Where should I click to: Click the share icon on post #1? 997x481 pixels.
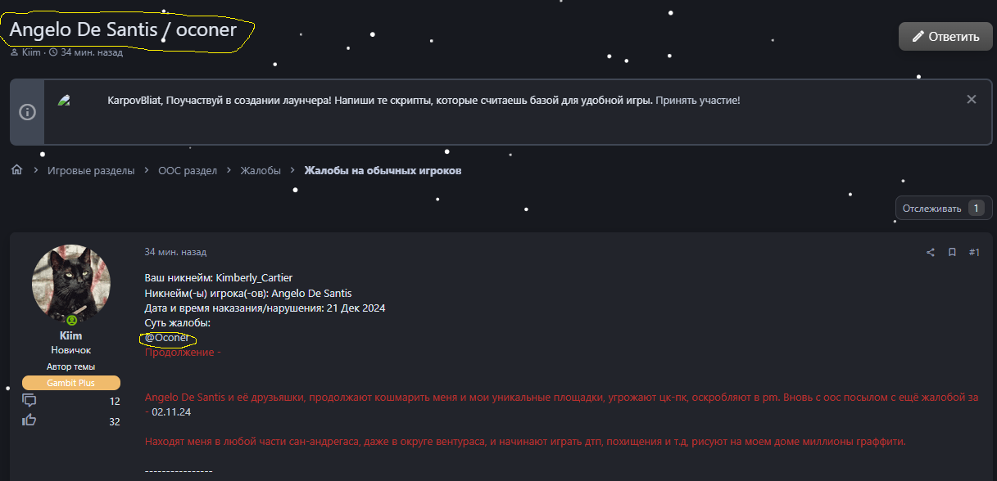[931, 253]
